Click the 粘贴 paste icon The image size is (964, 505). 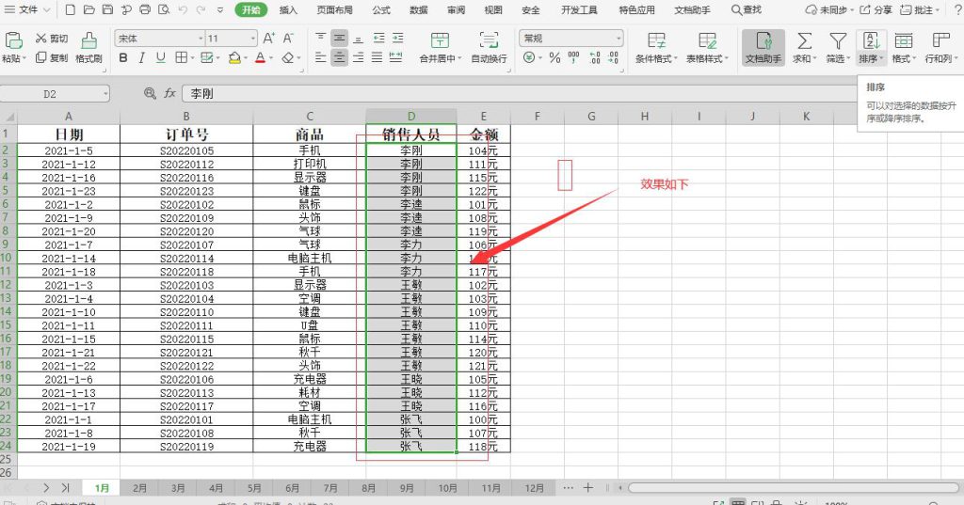tap(13, 40)
